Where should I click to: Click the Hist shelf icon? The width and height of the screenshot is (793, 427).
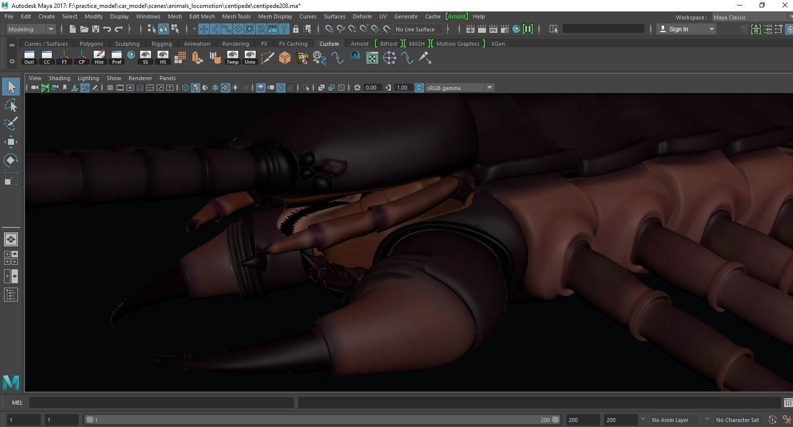coord(99,58)
